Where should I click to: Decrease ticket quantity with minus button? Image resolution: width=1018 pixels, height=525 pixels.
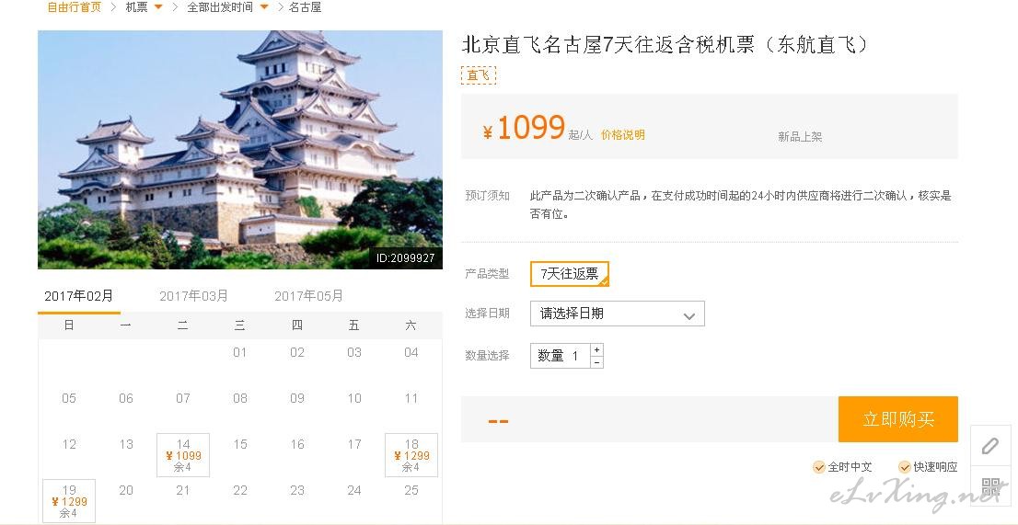coord(597,362)
